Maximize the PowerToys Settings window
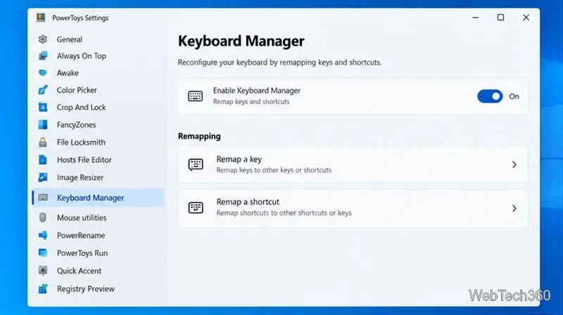The width and height of the screenshot is (563, 315). 500,17
